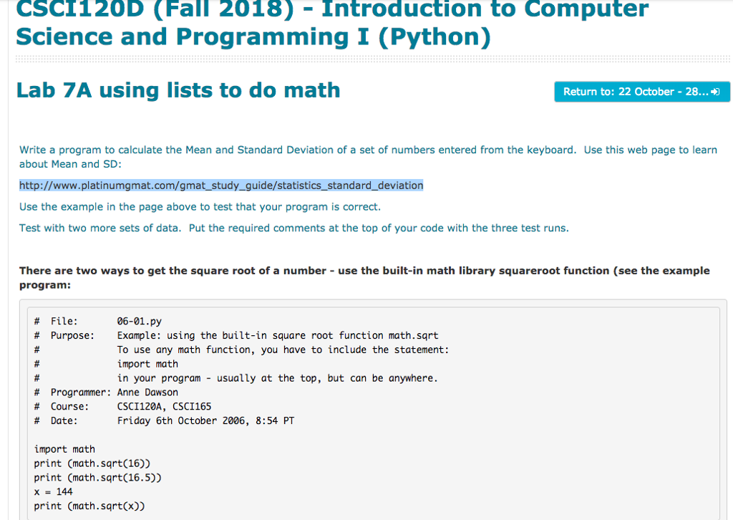The image size is (733, 520).
Task: Click the code line '# File: 06-01.py'
Action: (x=97, y=322)
